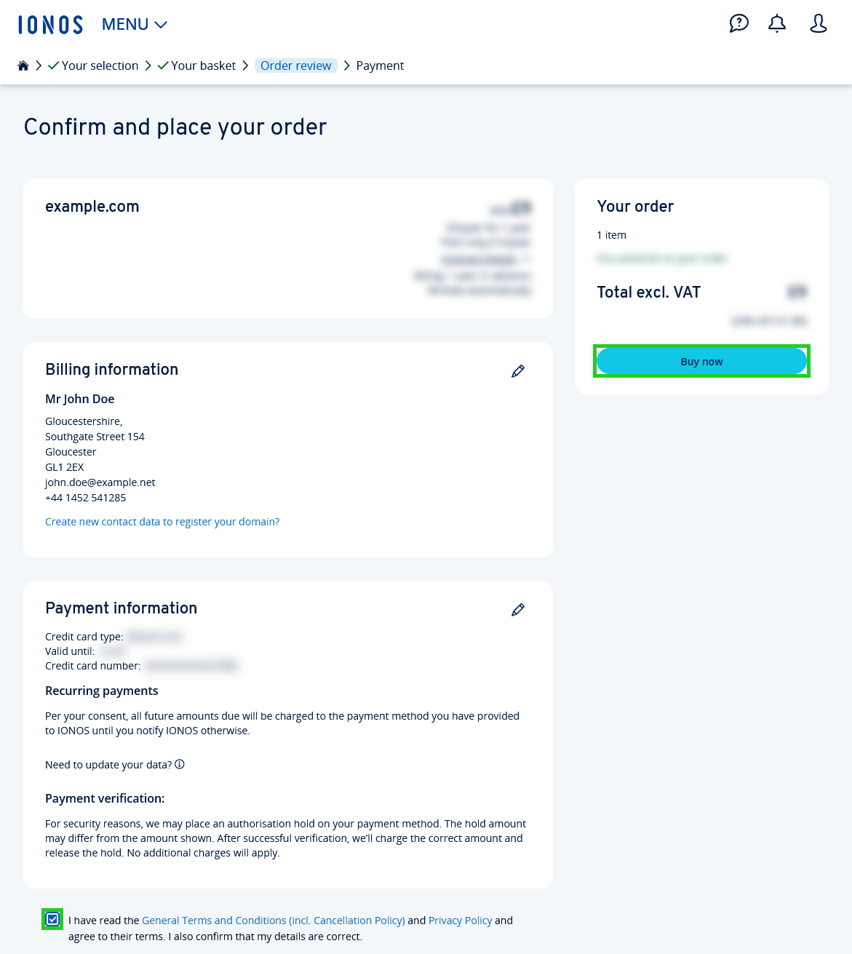Go to the Your basket breadcrumb step

pyautogui.click(x=203, y=65)
